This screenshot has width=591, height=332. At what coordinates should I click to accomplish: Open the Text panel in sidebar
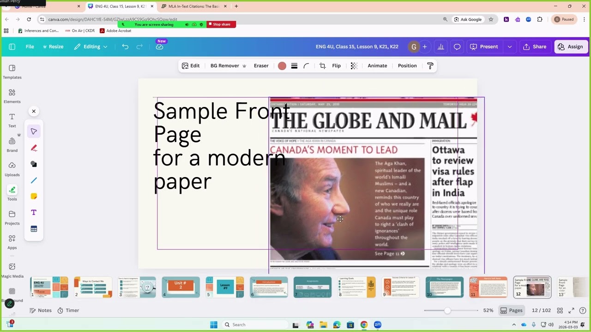pyautogui.click(x=12, y=121)
